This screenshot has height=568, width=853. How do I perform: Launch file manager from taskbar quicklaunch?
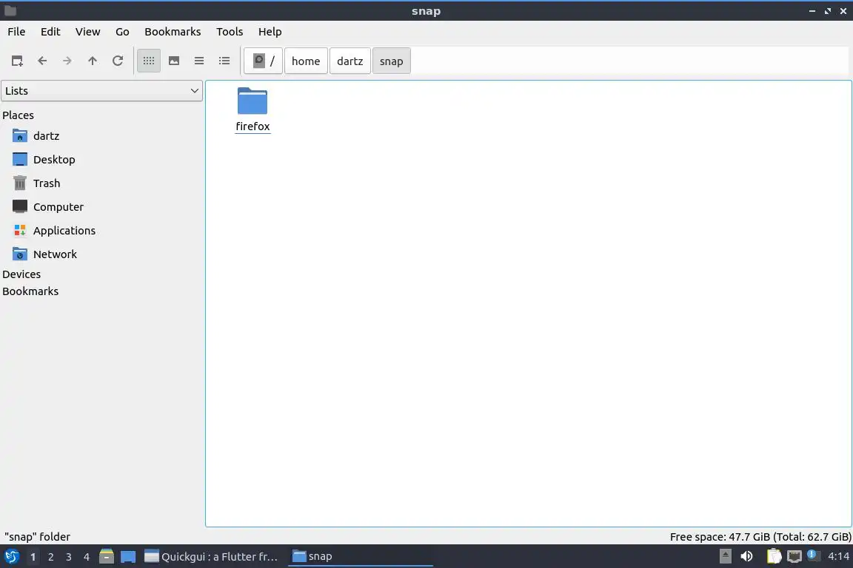pos(107,556)
